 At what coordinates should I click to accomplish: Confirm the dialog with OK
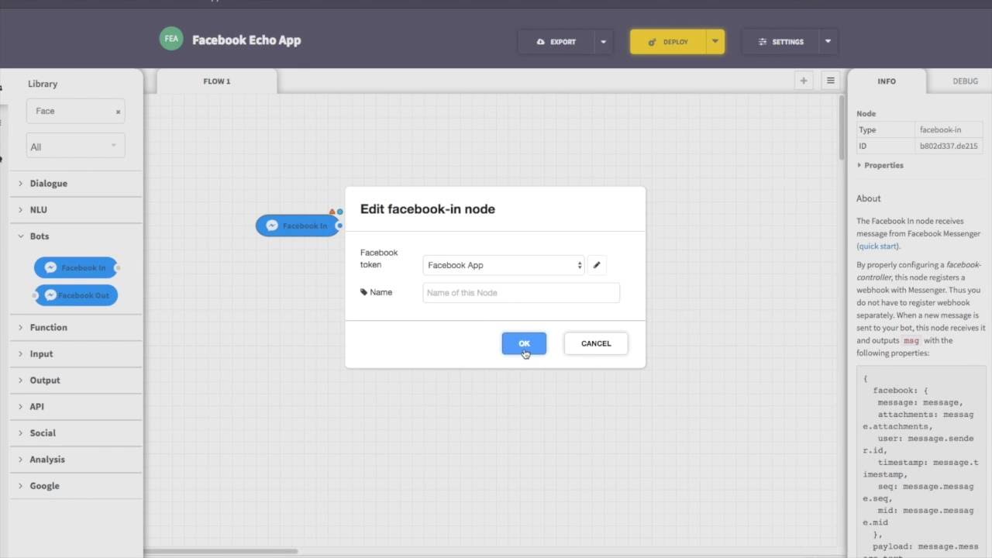pos(524,343)
